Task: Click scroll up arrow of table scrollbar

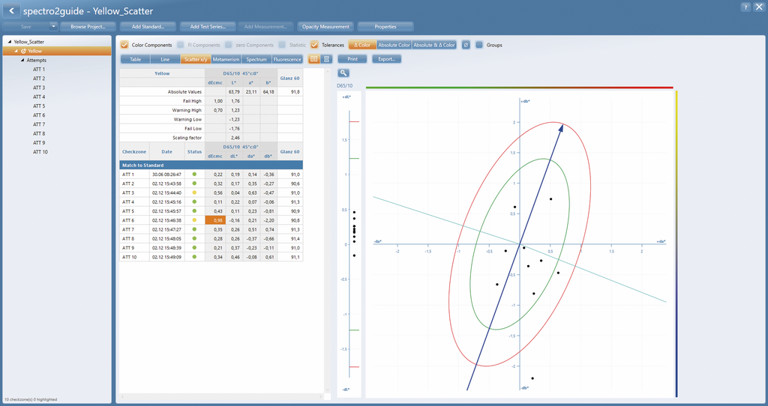Action: 328,71
